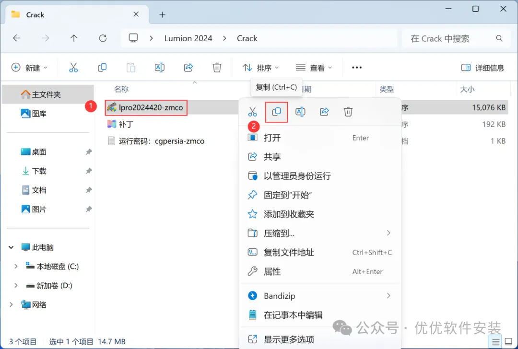Click the scissors Cut icon in the context menu
The height and width of the screenshot is (349, 518).
252,112
